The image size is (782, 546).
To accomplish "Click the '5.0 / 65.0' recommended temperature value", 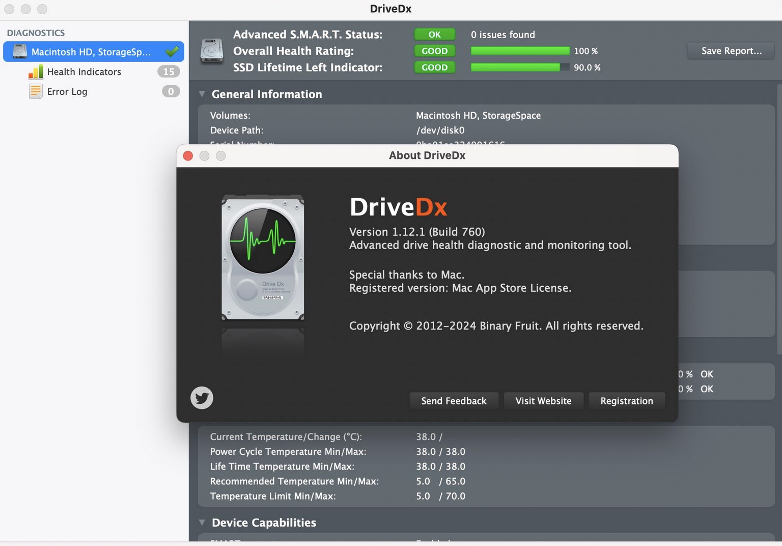I will tap(441, 481).
